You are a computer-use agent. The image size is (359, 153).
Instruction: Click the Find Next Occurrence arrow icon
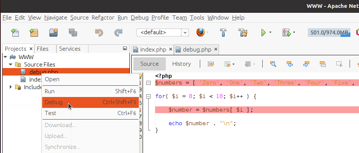coord(306,64)
